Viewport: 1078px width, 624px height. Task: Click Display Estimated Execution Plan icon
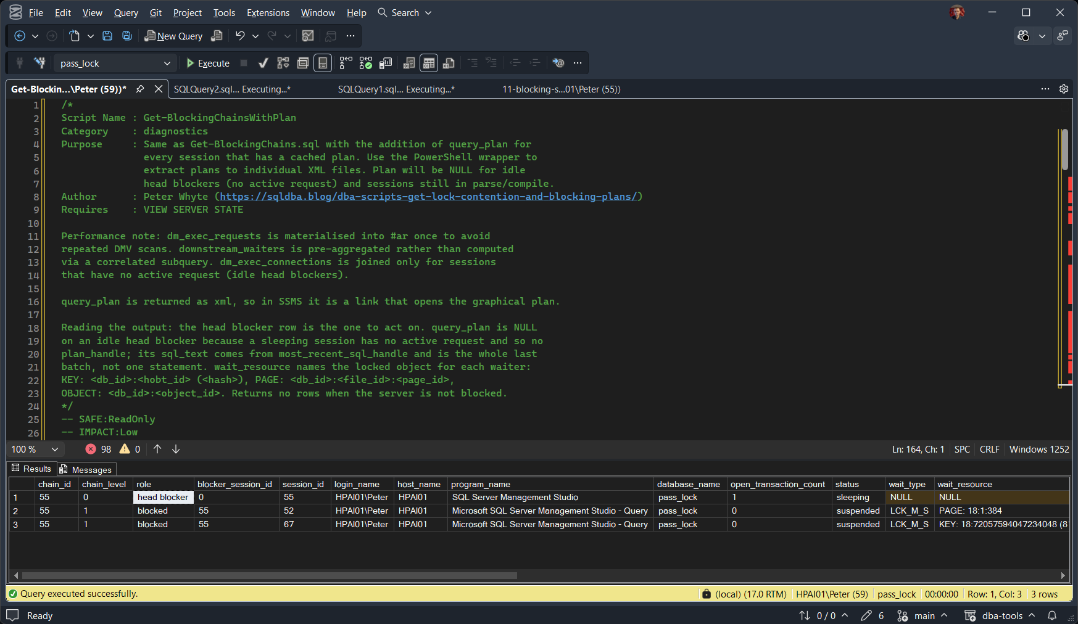click(283, 63)
